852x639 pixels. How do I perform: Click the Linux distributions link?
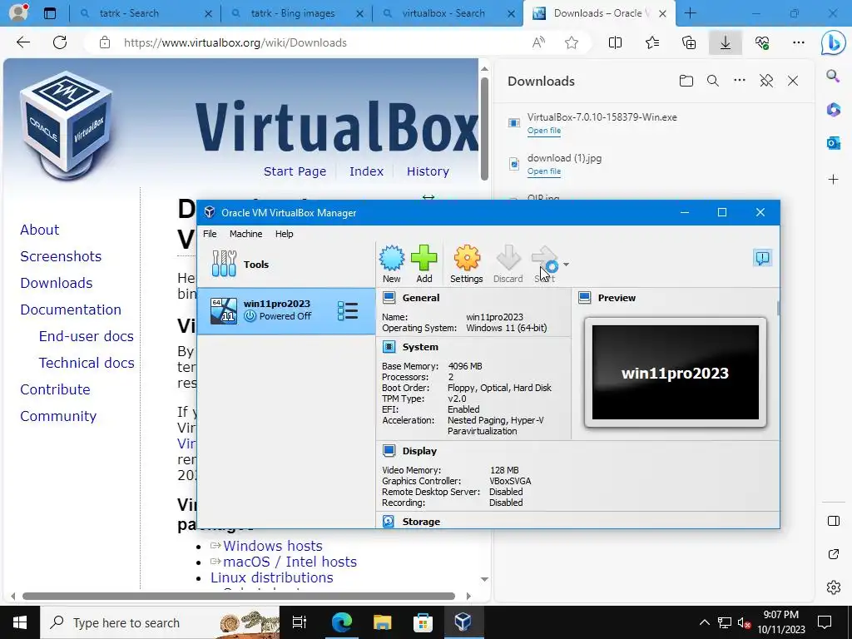(x=272, y=577)
